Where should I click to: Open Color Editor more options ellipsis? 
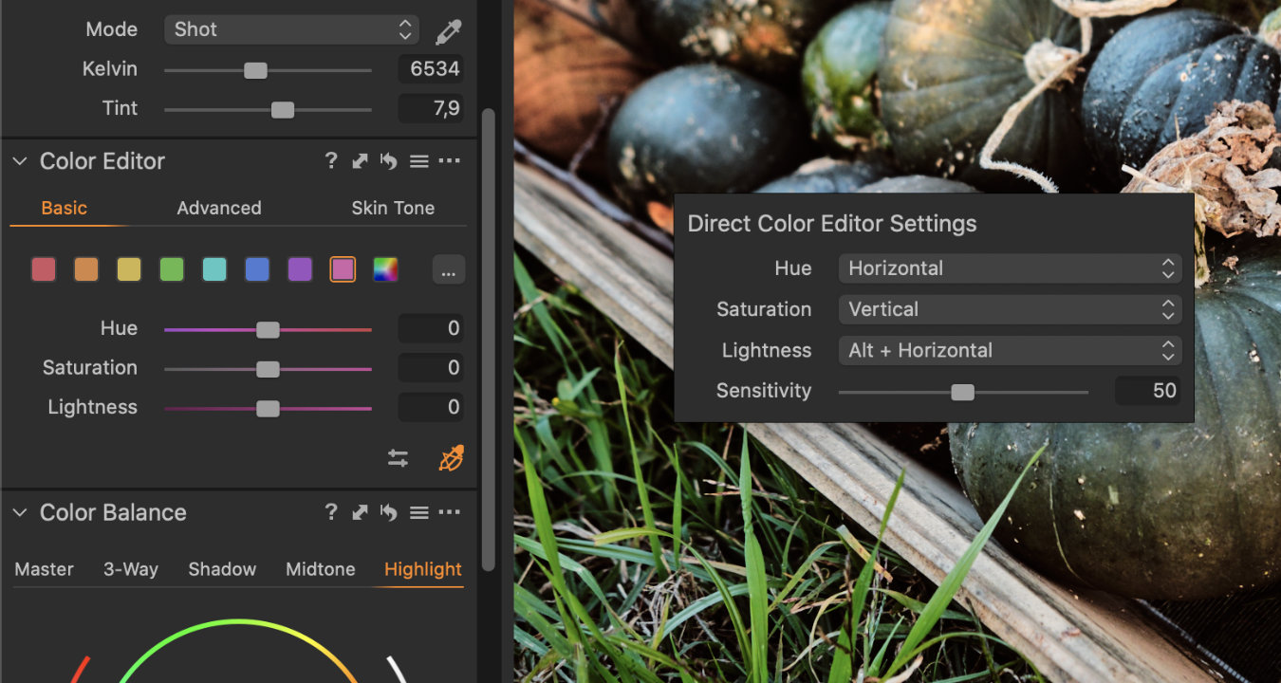tap(450, 161)
